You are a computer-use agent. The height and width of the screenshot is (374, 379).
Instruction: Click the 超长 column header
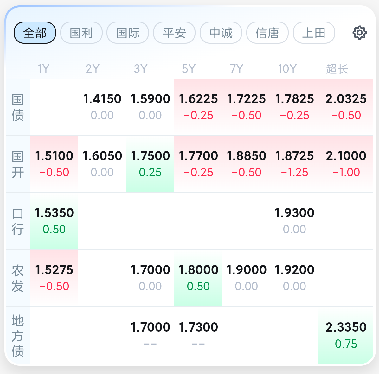pyautogui.click(x=337, y=69)
